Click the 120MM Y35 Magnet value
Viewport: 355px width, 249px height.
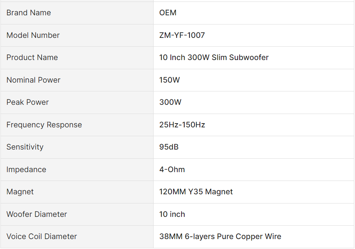pos(196,192)
